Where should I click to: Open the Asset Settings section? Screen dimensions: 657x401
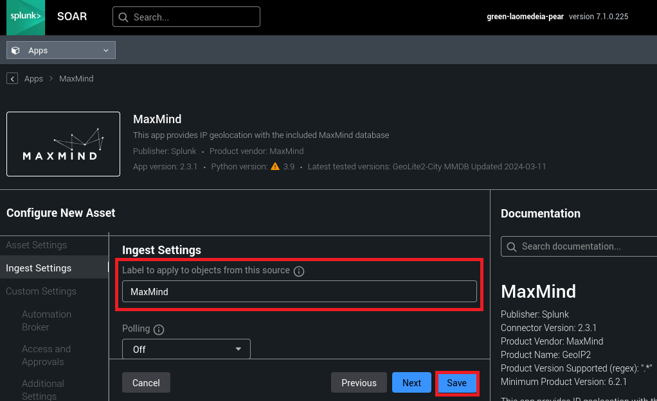click(x=37, y=245)
